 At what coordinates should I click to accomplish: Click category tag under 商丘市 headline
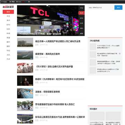click(37, 45)
